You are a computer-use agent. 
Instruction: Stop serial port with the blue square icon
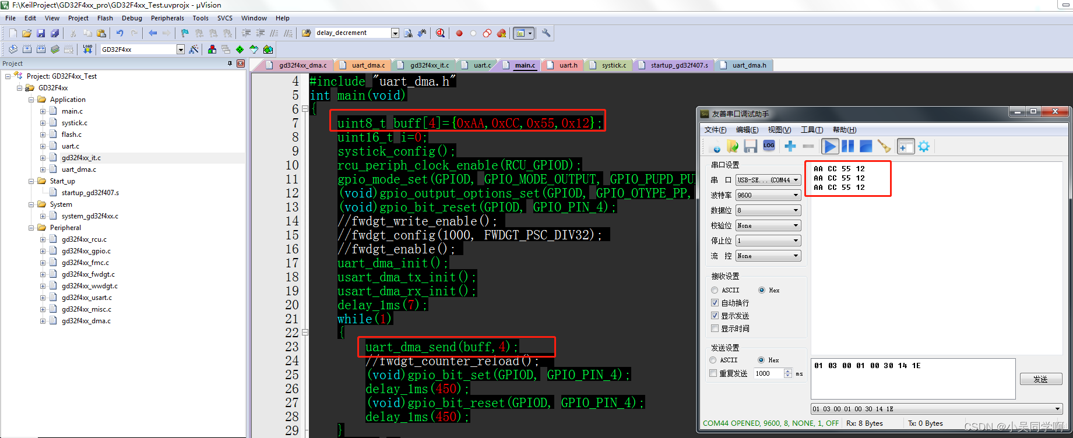[866, 146]
